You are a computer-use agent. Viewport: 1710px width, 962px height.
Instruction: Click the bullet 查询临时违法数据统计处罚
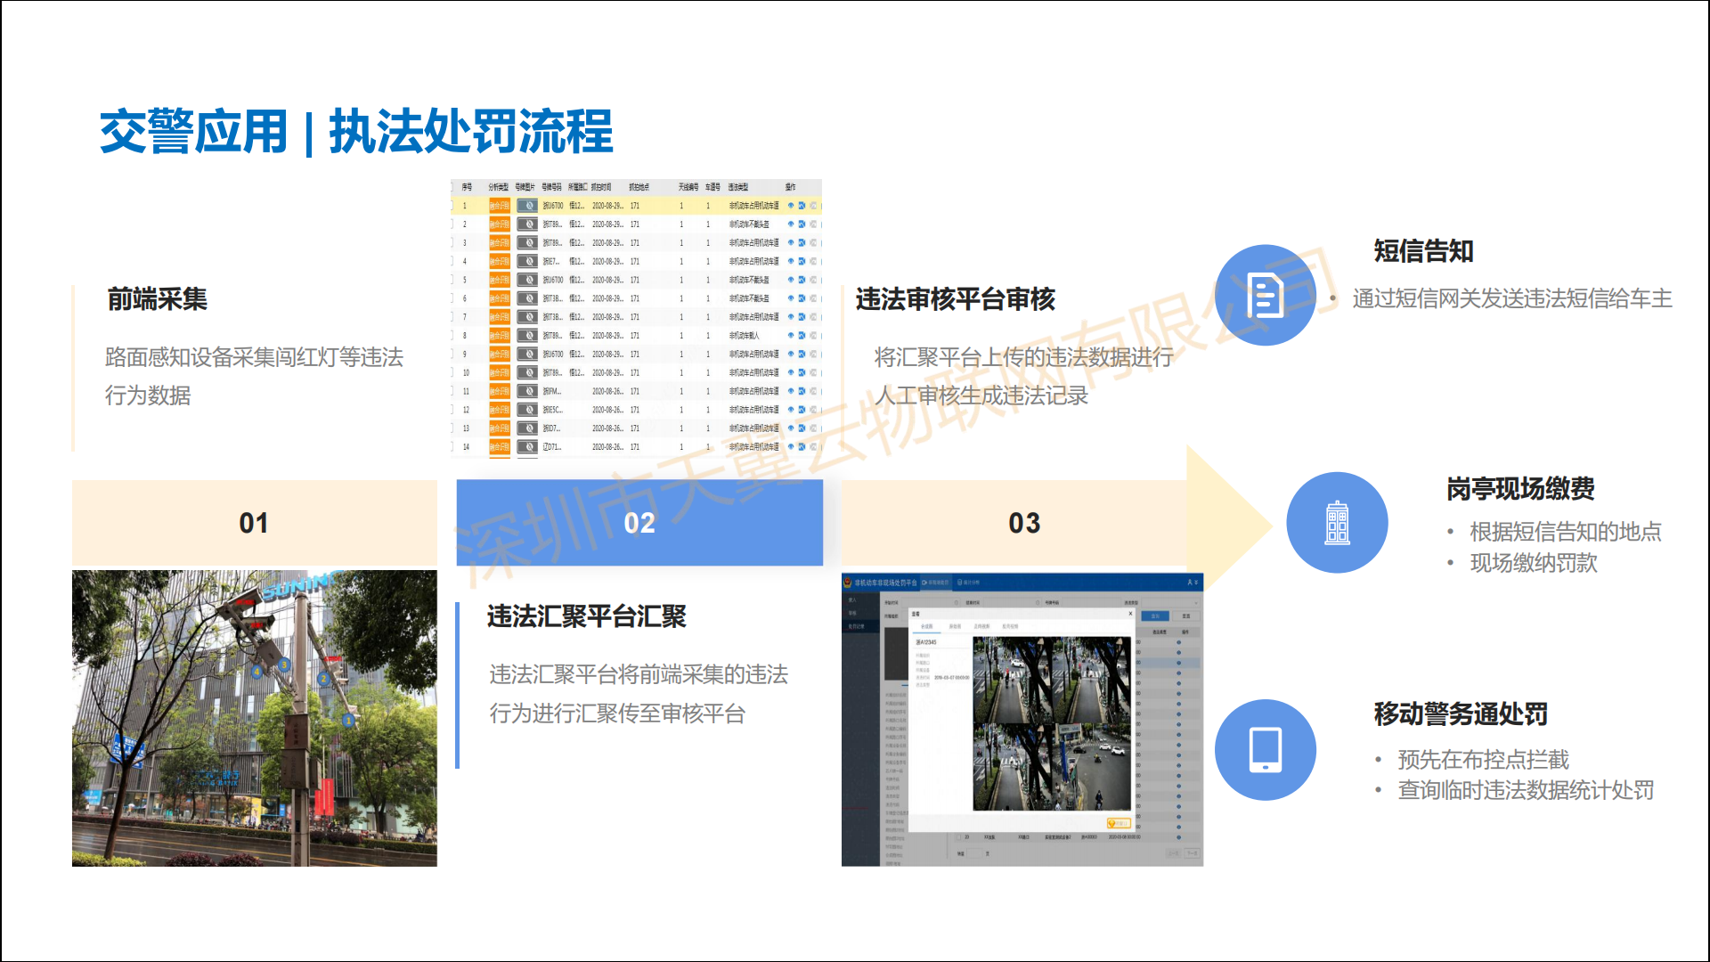coord(1526,790)
